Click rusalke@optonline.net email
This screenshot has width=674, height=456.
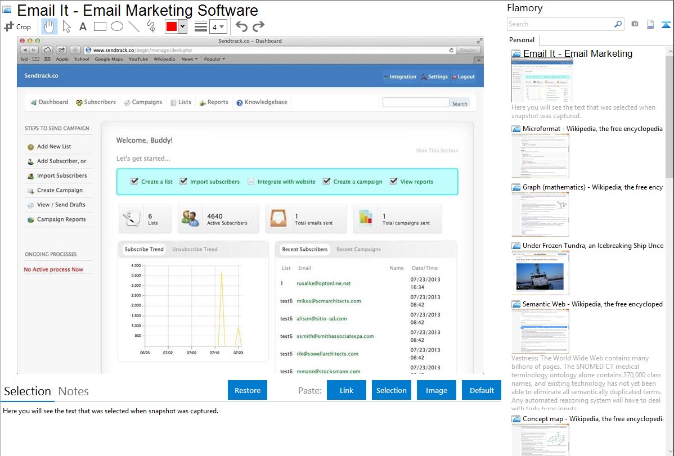coord(323,283)
